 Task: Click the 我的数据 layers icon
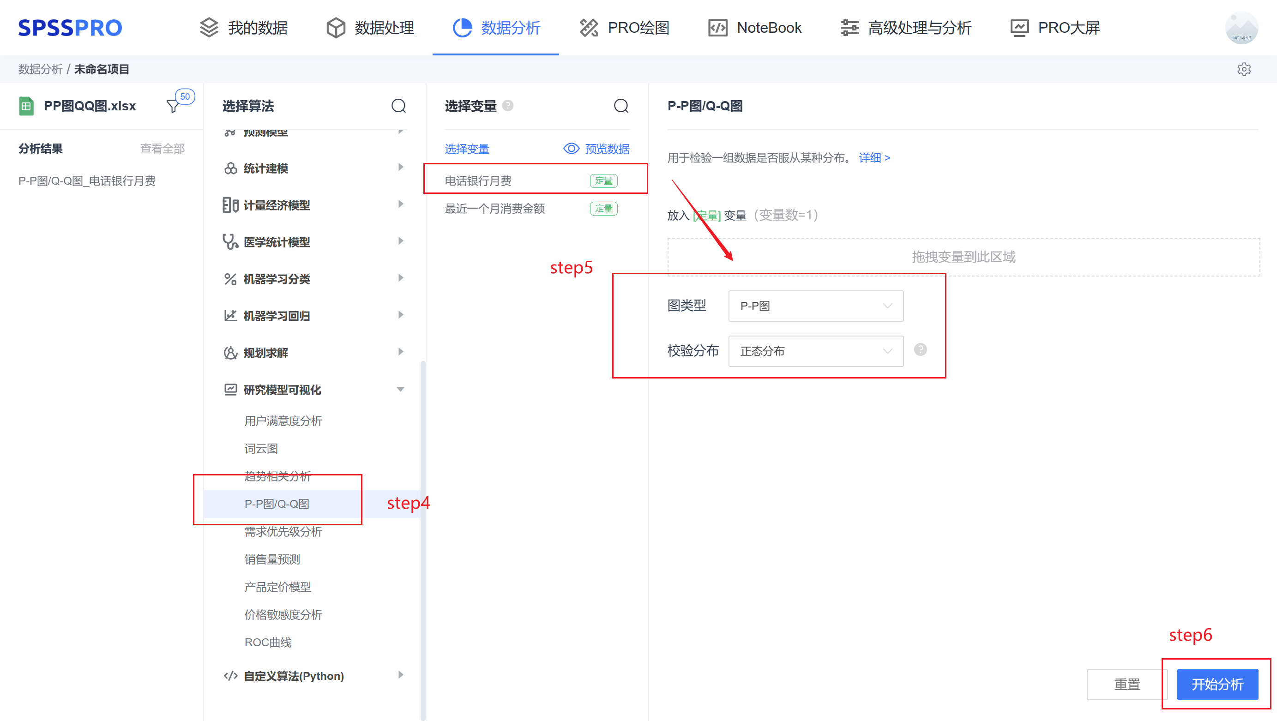209,28
